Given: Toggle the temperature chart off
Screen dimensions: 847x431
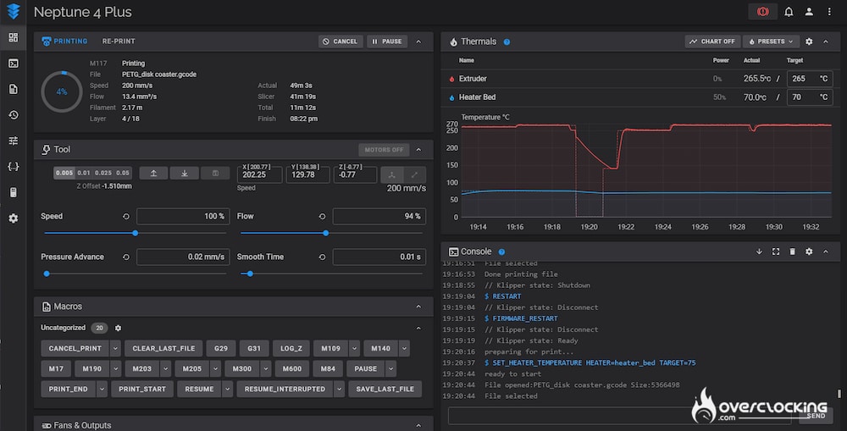Looking at the screenshot, I should click(711, 41).
